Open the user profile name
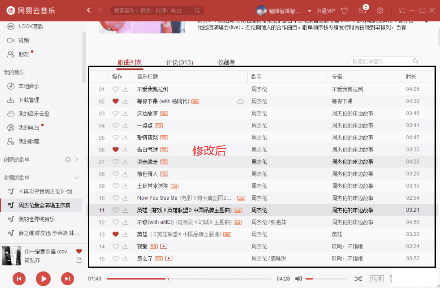This screenshot has width=440, height=288. 284,11
